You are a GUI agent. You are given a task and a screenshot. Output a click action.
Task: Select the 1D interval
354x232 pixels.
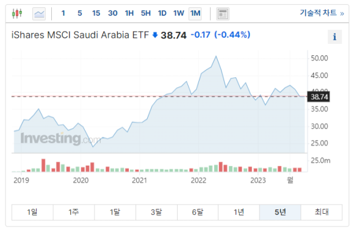pyautogui.click(x=162, y=13)
